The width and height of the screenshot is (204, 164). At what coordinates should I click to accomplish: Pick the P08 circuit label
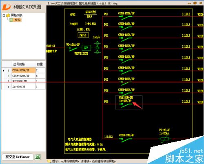tap(106, 91)
